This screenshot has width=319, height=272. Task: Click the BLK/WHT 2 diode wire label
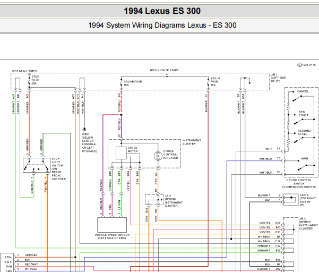269,195
